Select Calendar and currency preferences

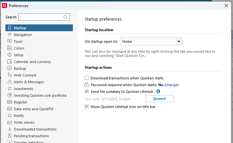(x=32, y=62)
